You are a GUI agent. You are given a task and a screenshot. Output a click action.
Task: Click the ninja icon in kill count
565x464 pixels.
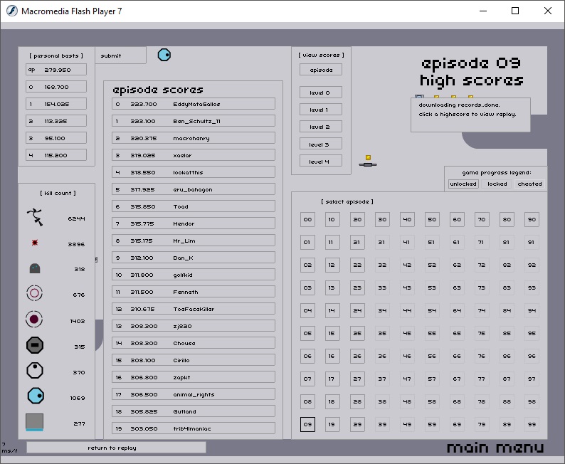[35, 218]
